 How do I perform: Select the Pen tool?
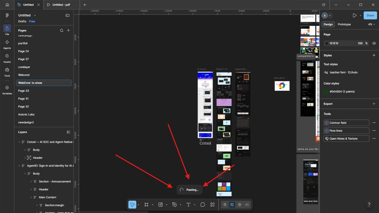[x=175, y=205]
